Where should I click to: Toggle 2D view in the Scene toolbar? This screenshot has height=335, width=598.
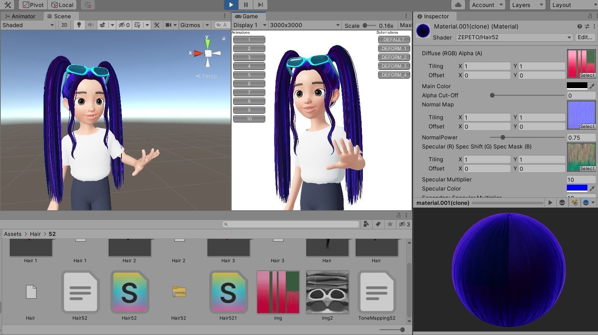pyautogui.click(x=64, y=25)
